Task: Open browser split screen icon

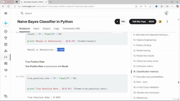Action: tap(136, 6)
